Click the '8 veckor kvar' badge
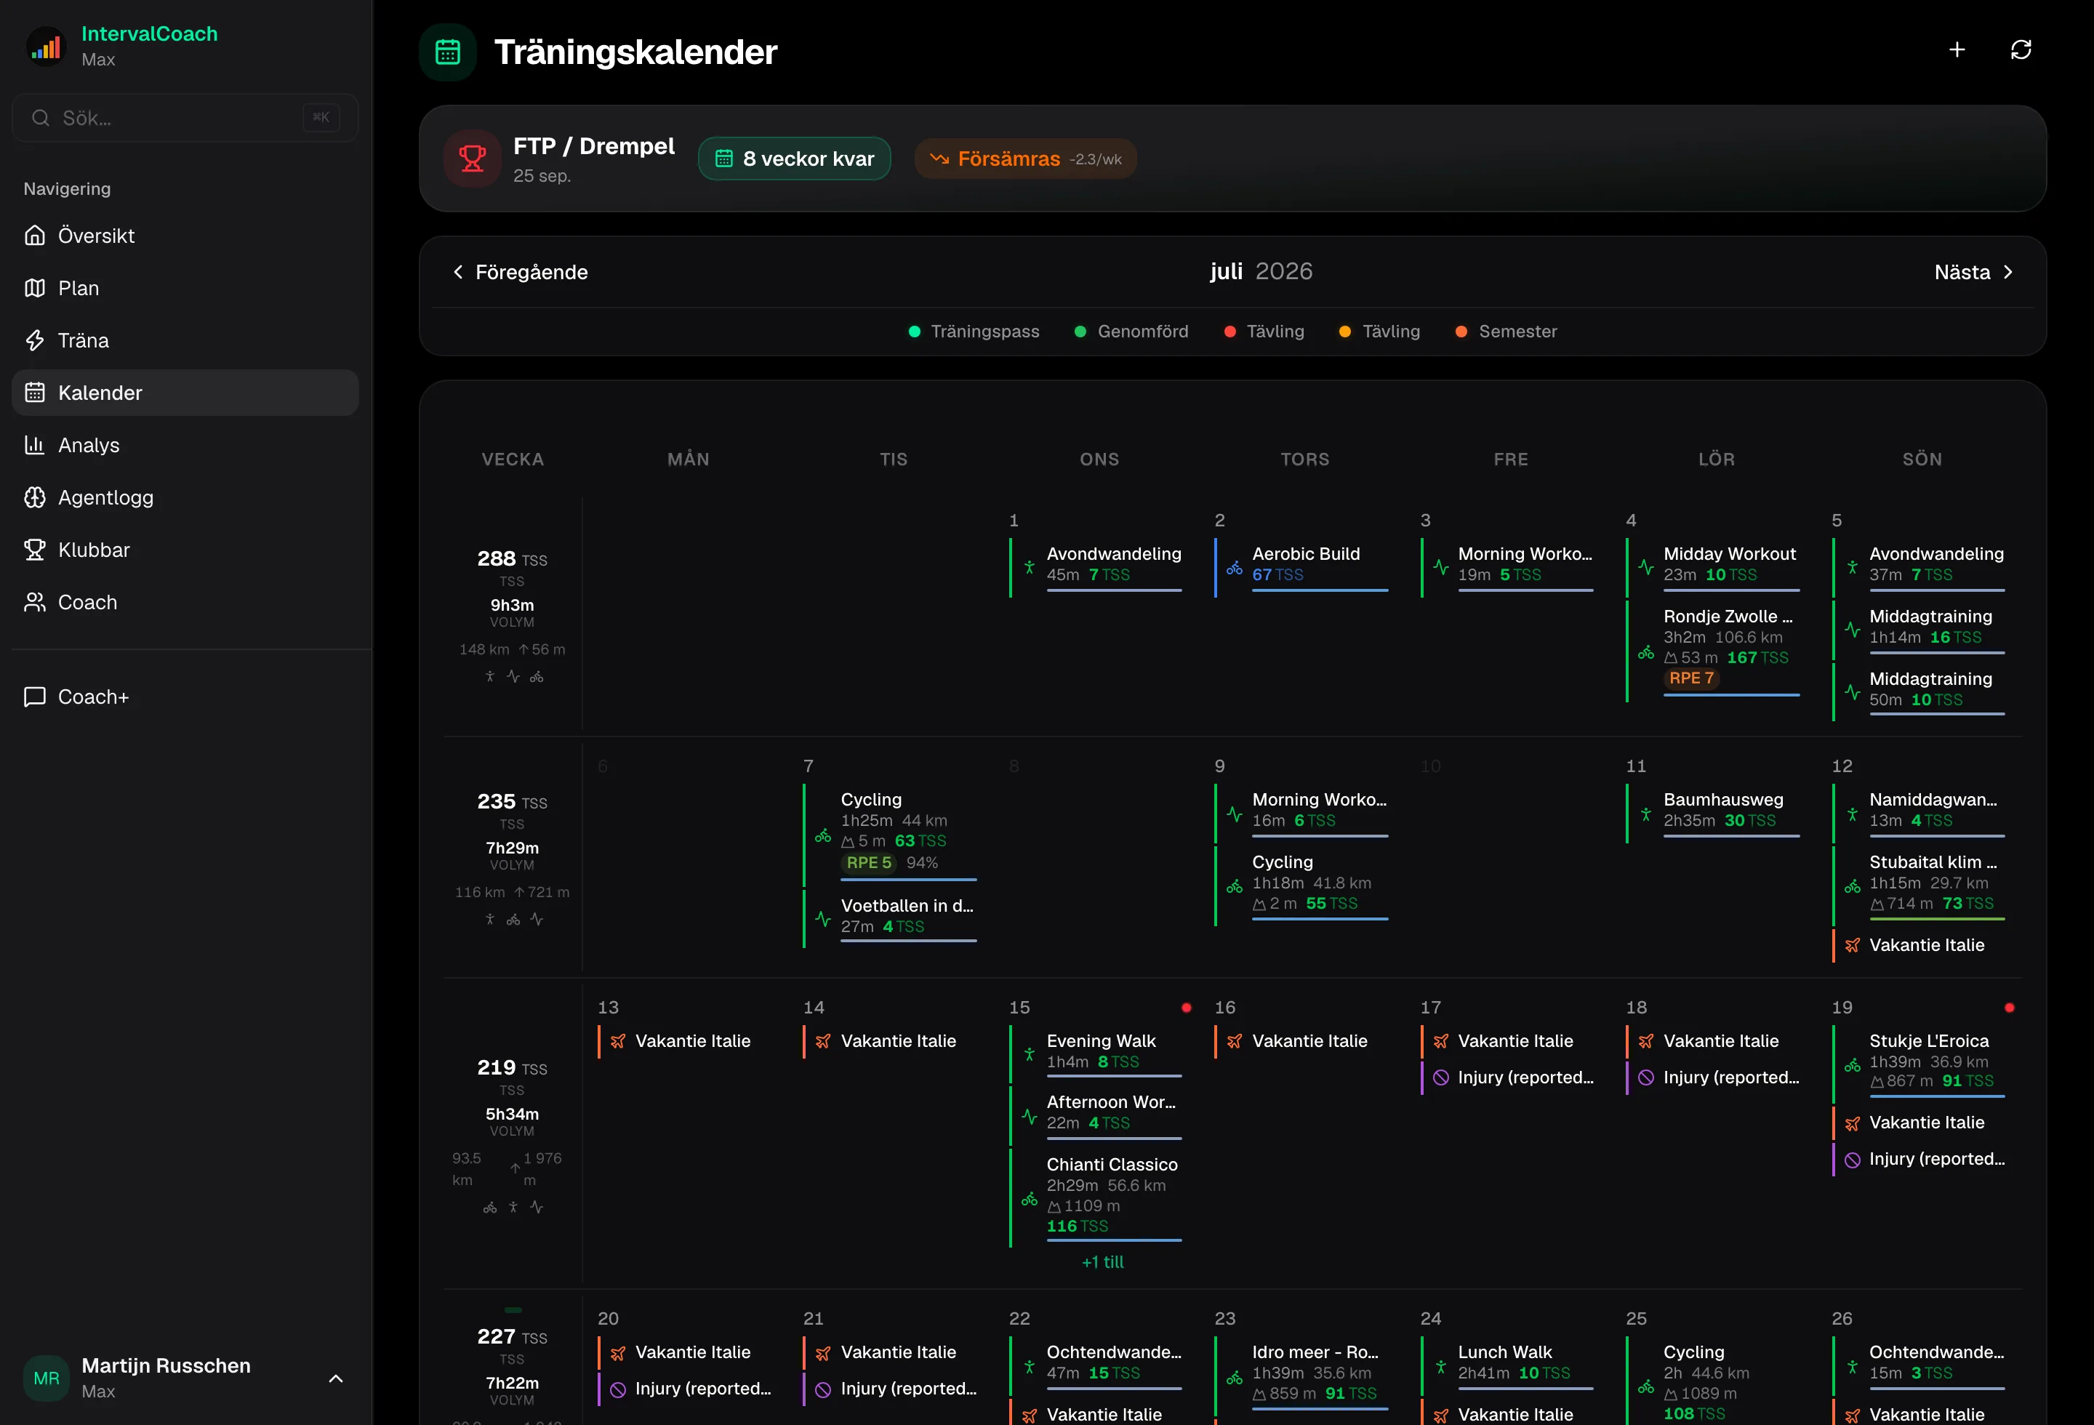2094x1425 pixels. pos(795,158)
